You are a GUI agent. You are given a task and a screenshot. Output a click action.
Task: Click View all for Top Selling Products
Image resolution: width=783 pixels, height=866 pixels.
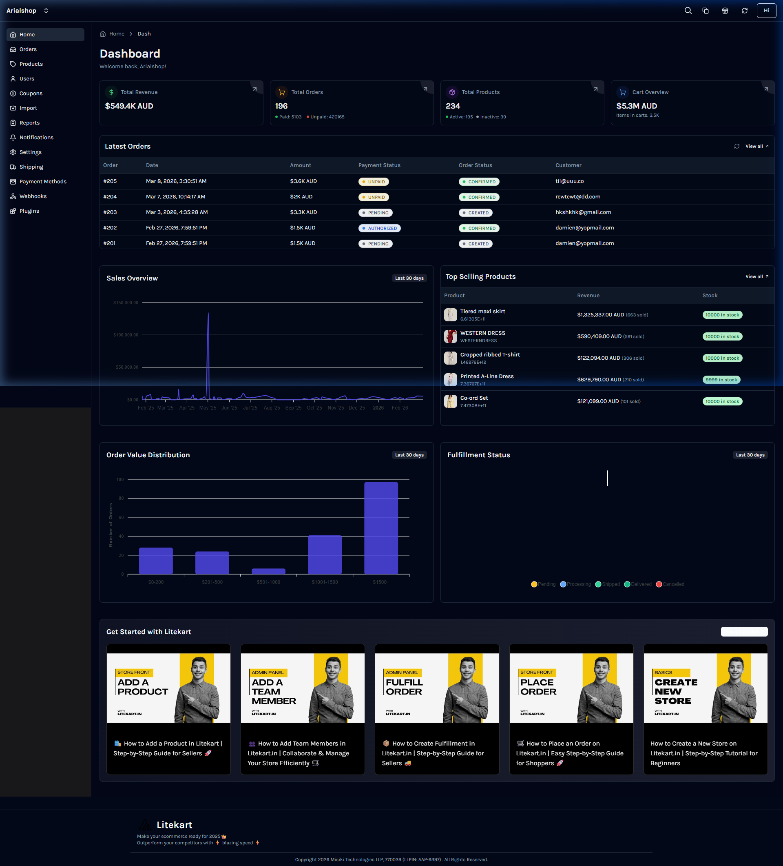click(757, 277)
